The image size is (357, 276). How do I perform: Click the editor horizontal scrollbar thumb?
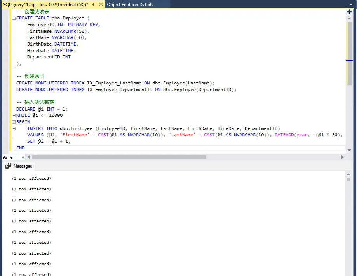pos(118,157)
